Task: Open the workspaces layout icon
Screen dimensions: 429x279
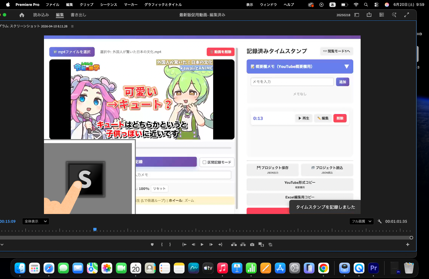Action: point(357,15)
